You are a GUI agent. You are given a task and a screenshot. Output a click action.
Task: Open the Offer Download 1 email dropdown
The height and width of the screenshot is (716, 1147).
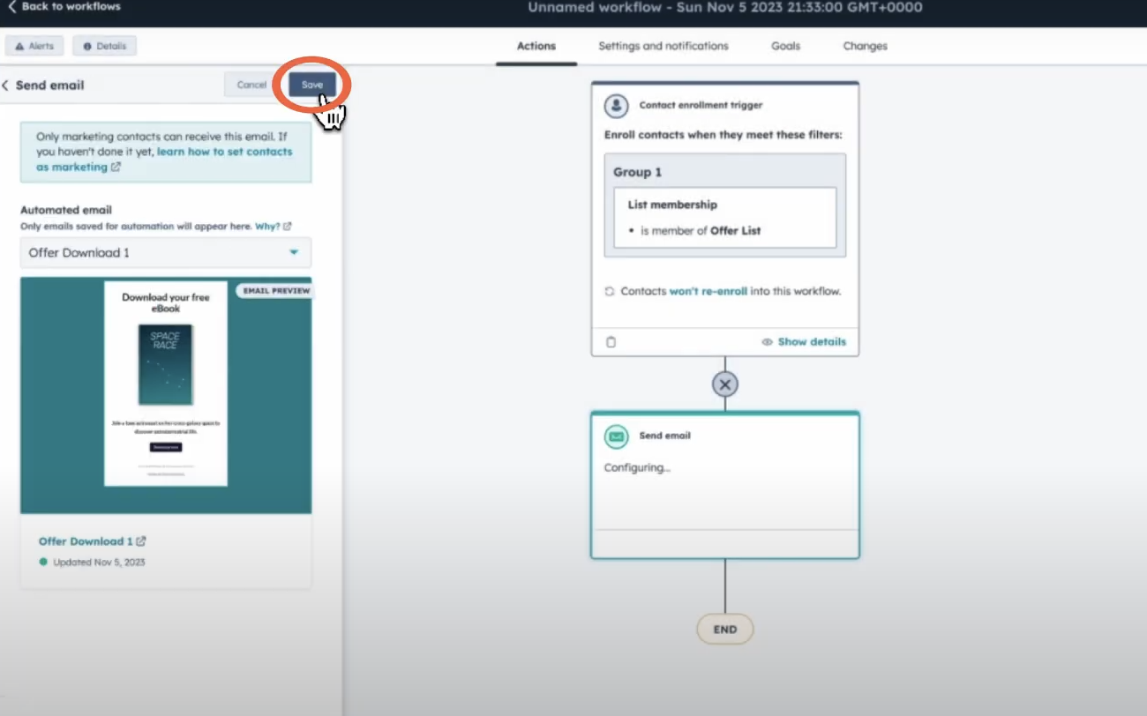pyautogui.click(x=166, y=253)
